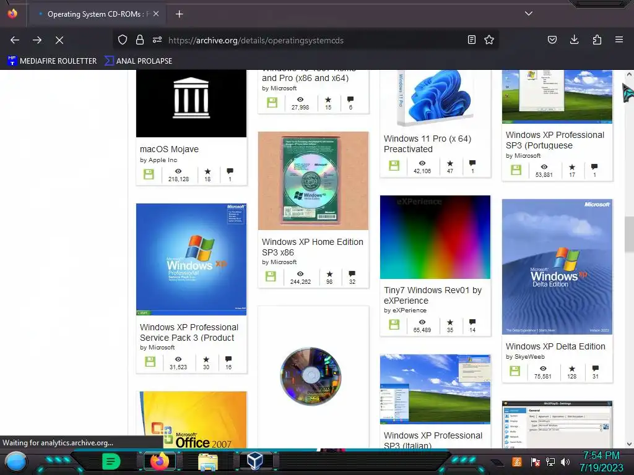Open the MEDIAFIRE ROULETTER bookmark

(x=52, y=61)
